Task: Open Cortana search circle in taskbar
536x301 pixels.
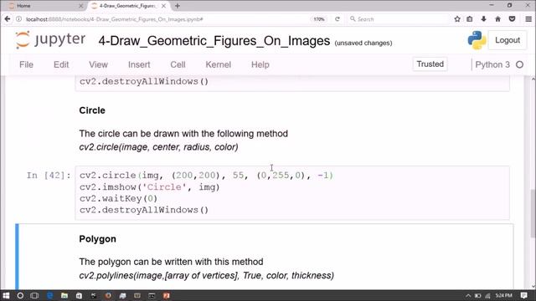Action: point(20,295)
